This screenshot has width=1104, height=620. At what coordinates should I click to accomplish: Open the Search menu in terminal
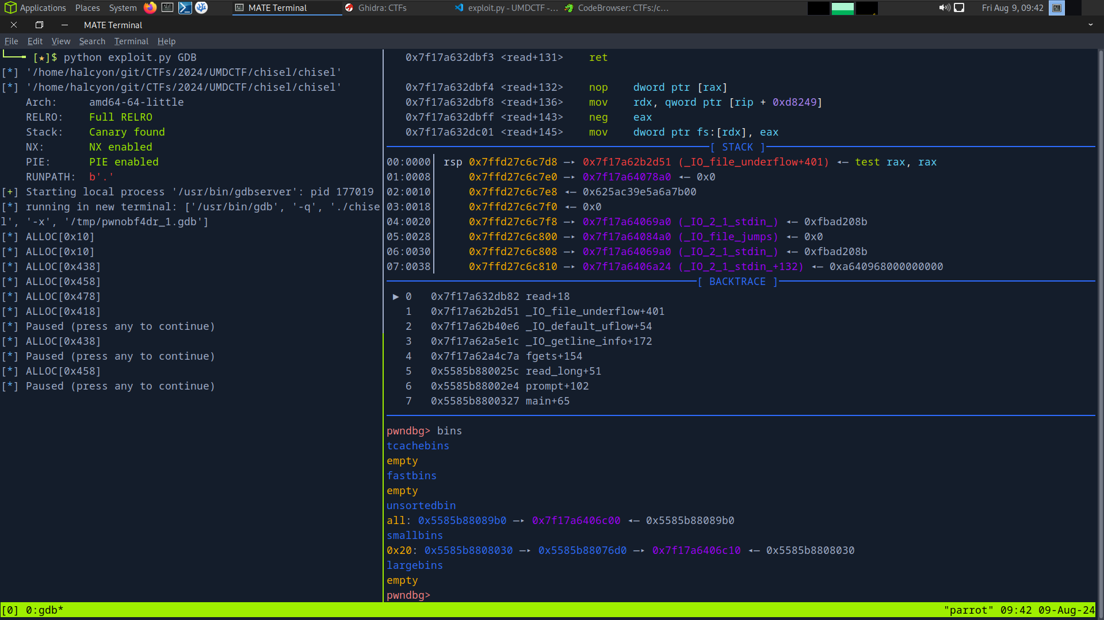[92, 41]
